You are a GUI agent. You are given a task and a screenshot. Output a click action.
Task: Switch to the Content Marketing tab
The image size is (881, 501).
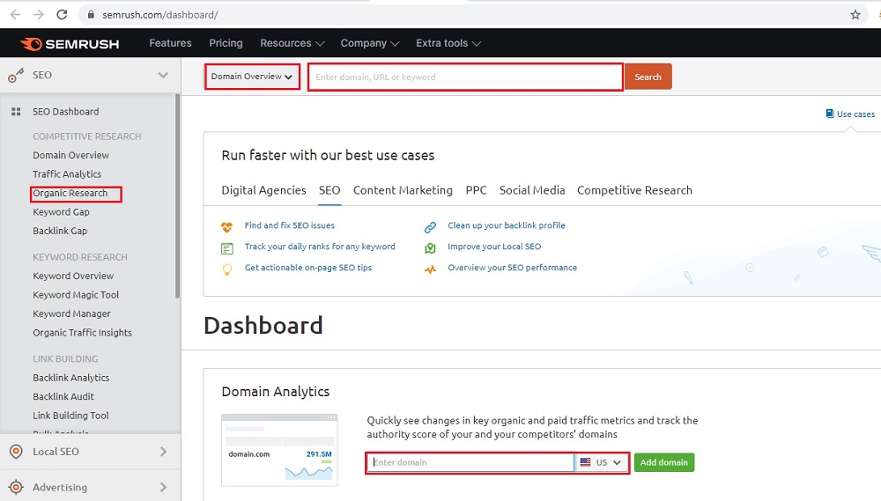click(x=403, y=190)
